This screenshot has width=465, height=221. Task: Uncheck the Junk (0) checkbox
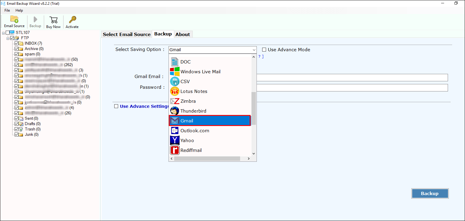click(x=17, y=135)
